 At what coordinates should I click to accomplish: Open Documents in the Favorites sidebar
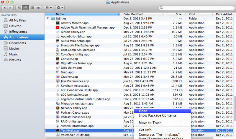17,43
